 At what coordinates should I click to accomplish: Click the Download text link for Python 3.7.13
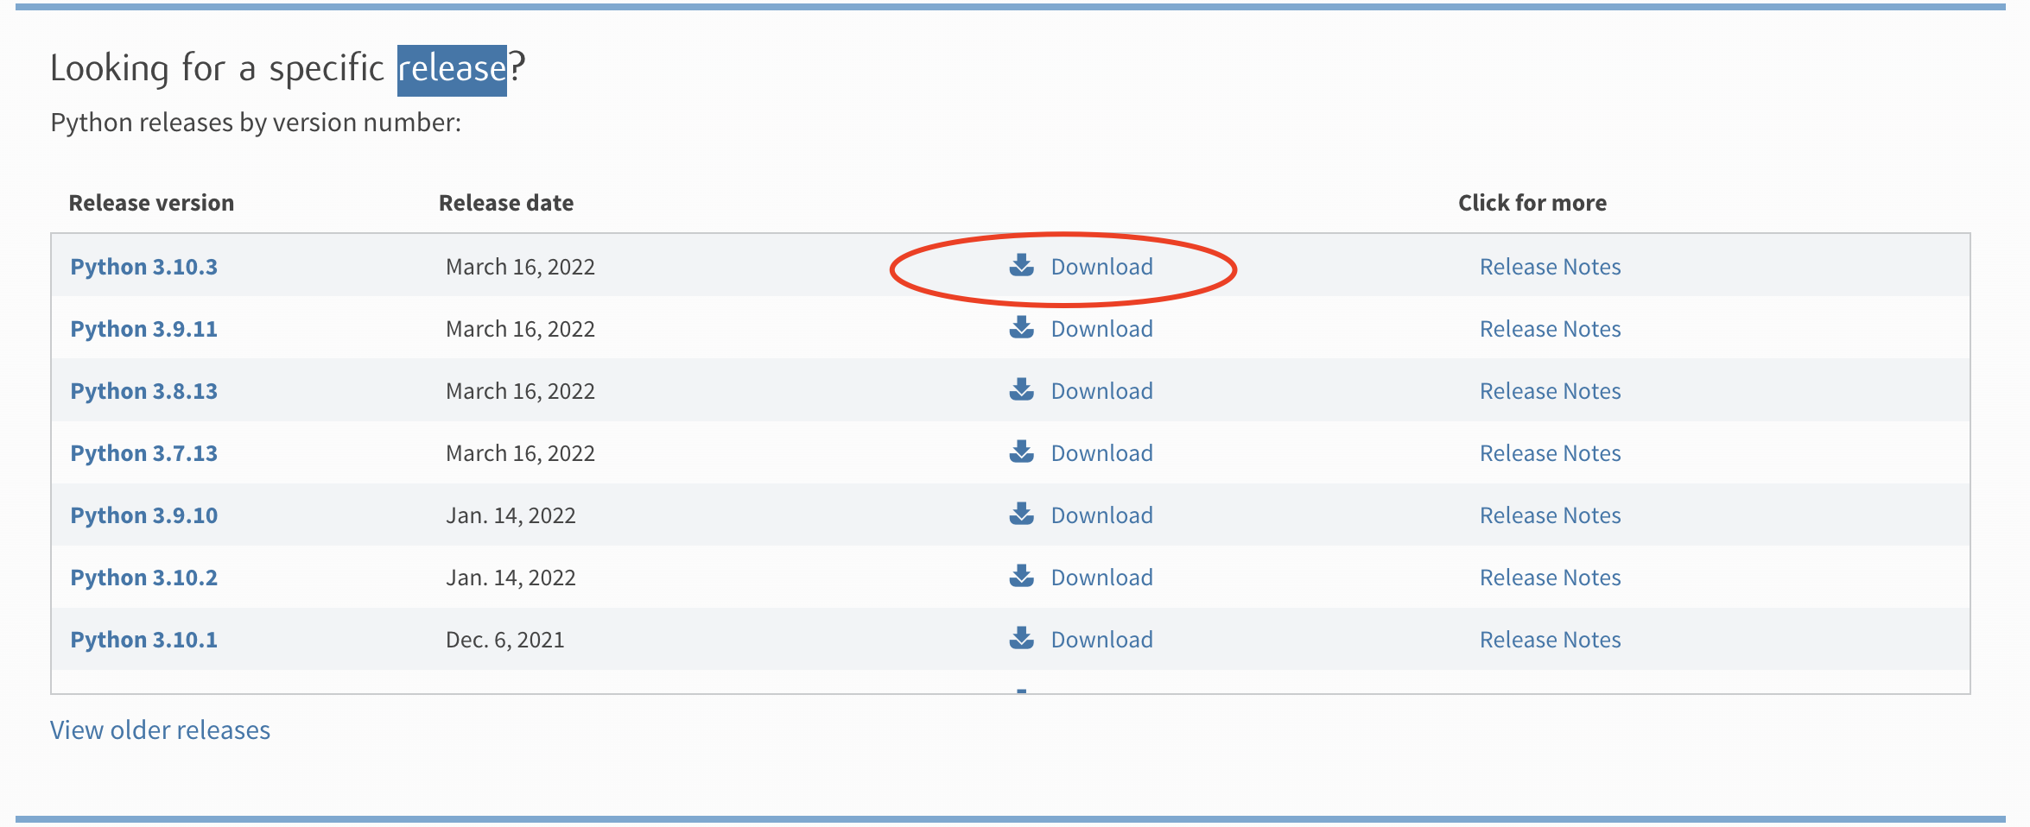coord(1102,453)
